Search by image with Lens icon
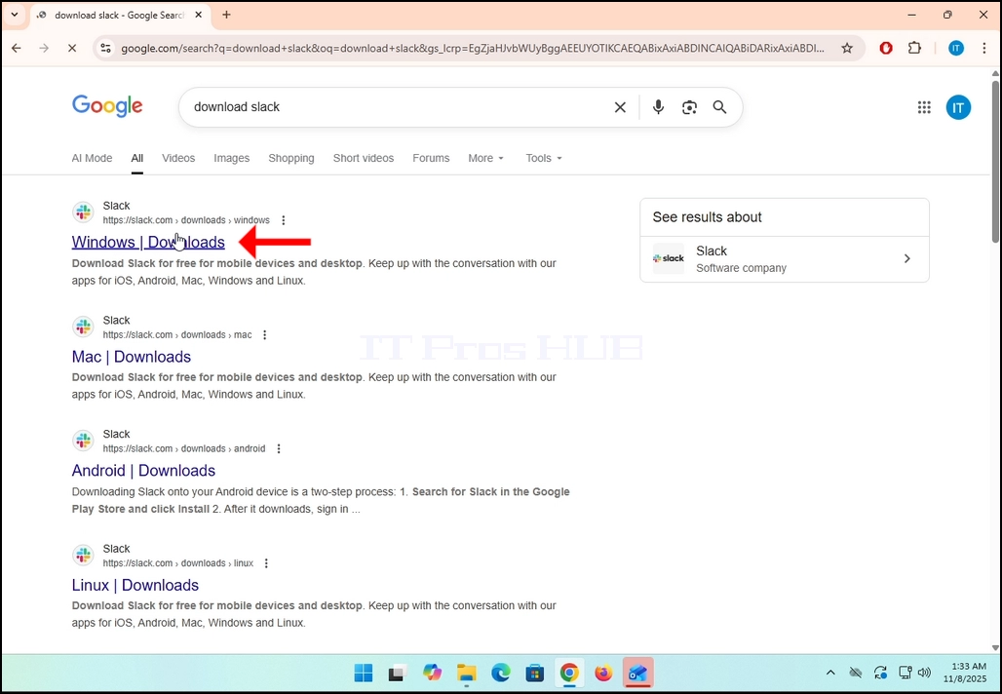The height and width of the screenshot is (694, 1002). (689, 107)
